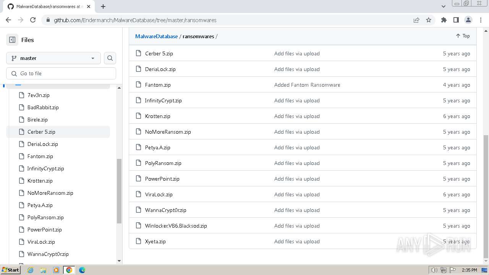Open PowerPoint.zip in file list

point(162,179)
